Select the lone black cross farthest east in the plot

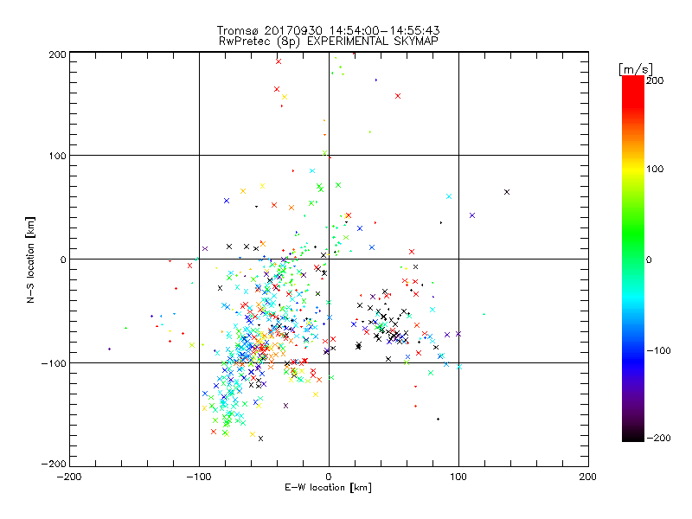[507, 192]
